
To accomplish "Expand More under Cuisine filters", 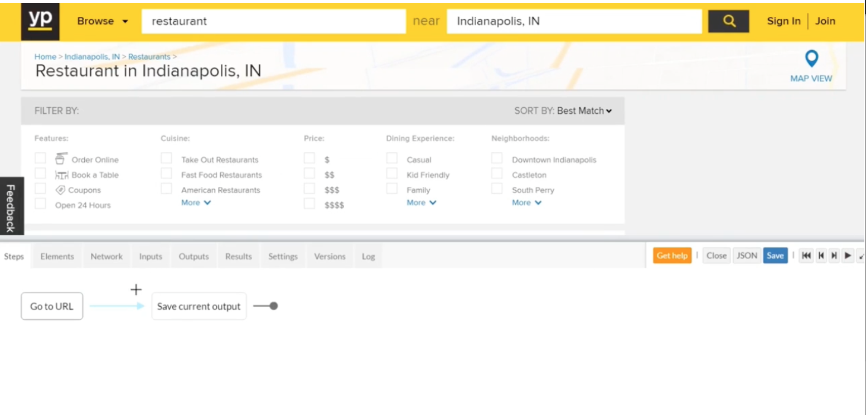I will pyautogui.click(x=196, y=202).
